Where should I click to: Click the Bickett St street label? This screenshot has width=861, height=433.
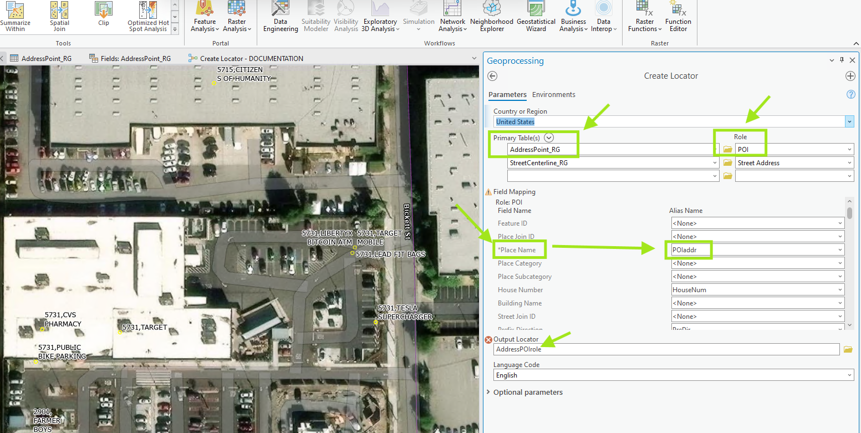[x=407, y=221]
